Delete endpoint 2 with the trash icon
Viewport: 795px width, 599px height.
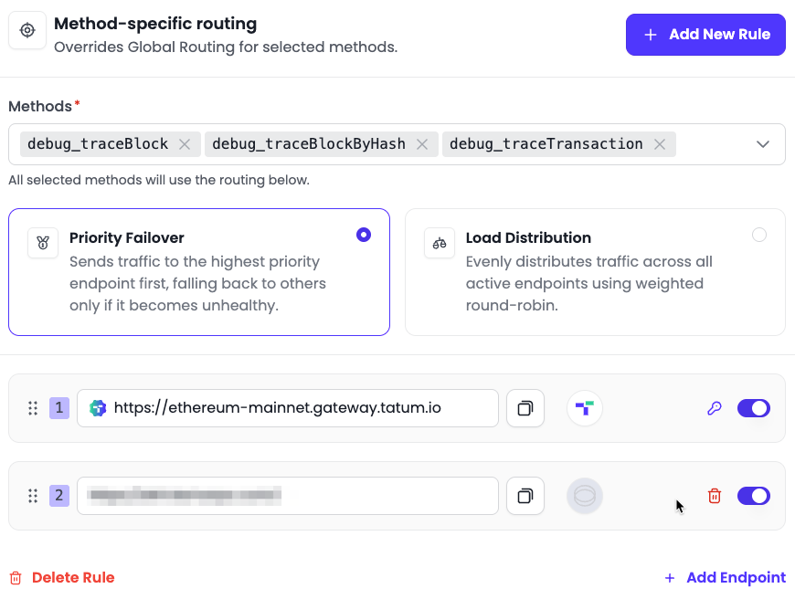(715, 496)
